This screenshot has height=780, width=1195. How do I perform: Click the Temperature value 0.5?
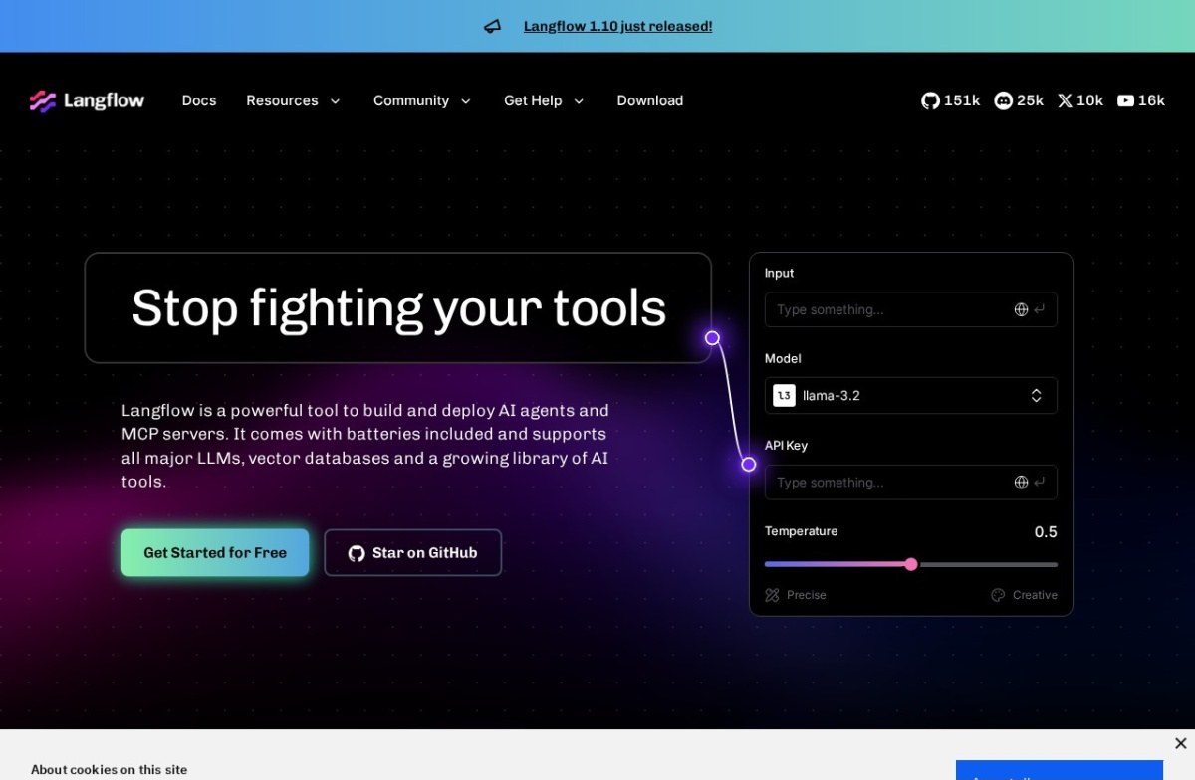click(1046, 532)
